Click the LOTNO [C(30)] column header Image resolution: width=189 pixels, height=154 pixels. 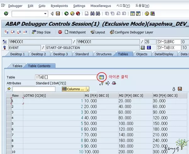coord(54,96)
